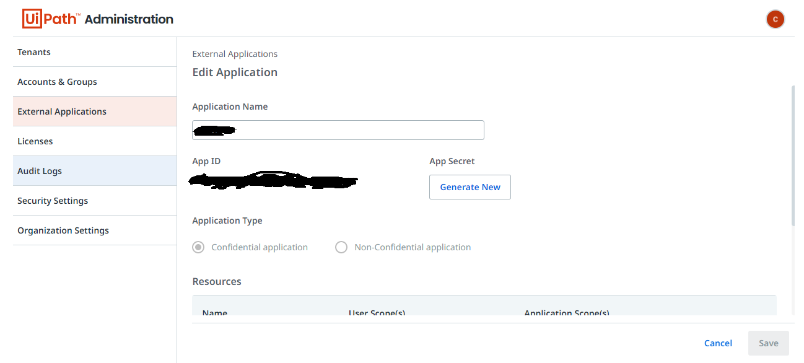
Task: Click the External Applications breadcrumb link
Action: (235, 54)
